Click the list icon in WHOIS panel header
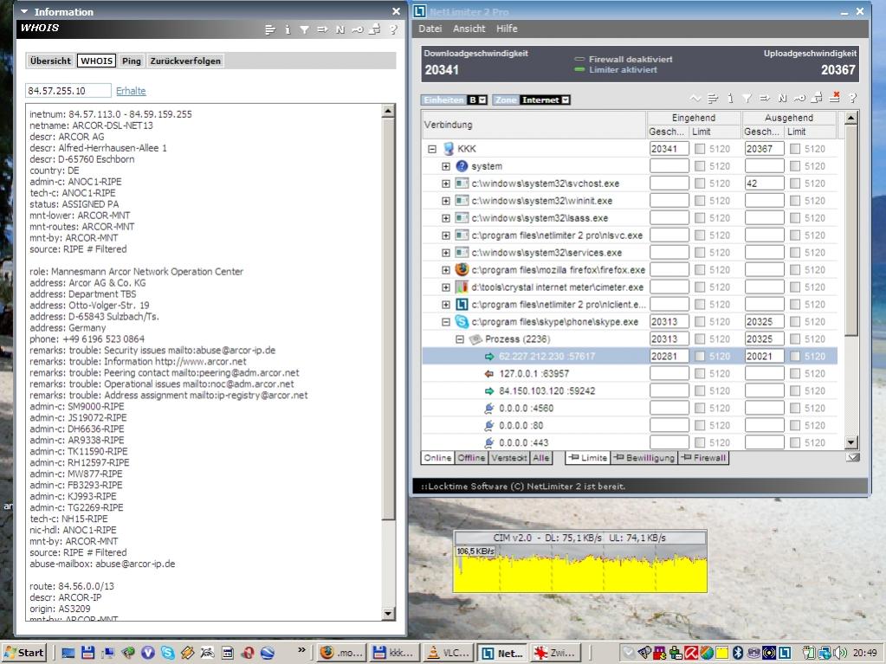This screenshot has width=886, height=664. pyautogui.click(x=270, y=30)
